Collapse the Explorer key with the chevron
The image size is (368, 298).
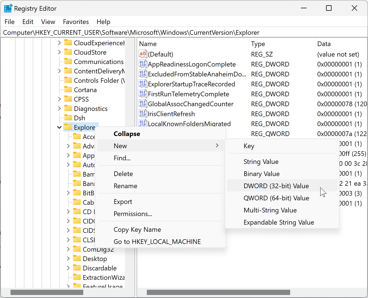(x=59, y=127)
